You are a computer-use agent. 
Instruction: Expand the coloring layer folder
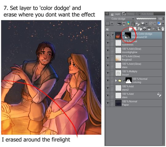coord(116,81)
